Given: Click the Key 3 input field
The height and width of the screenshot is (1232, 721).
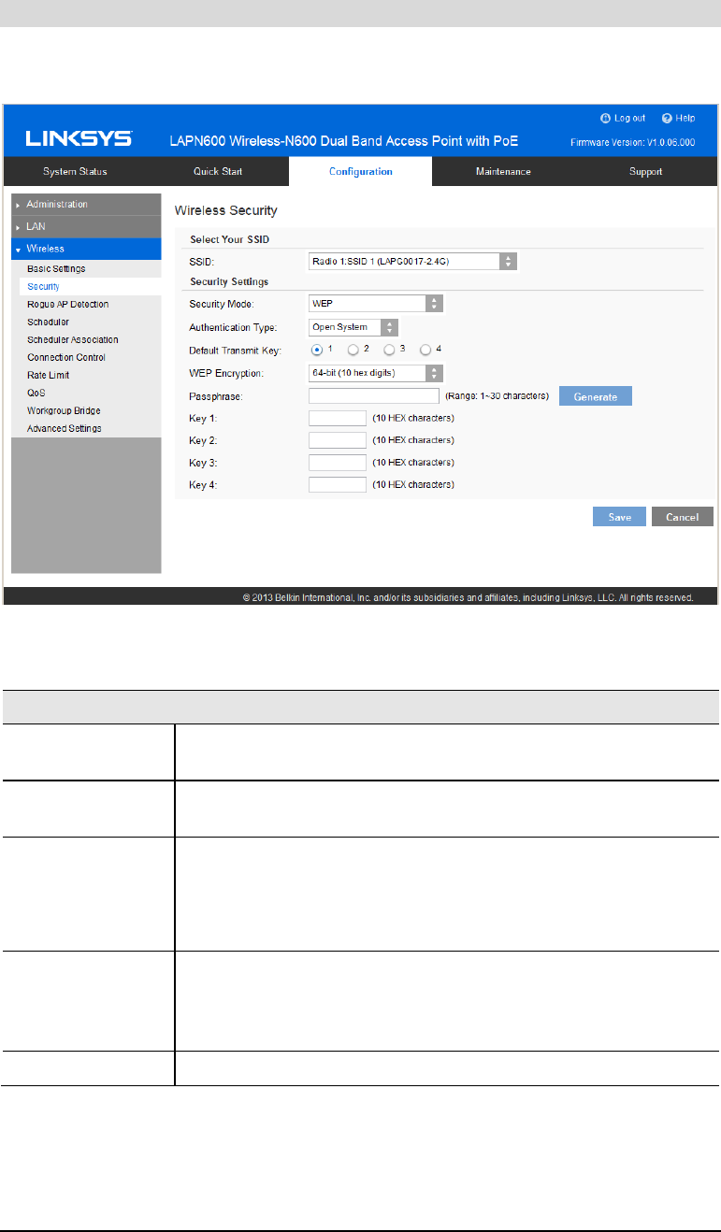Looking at the screenshot, I should coord(338,463).
